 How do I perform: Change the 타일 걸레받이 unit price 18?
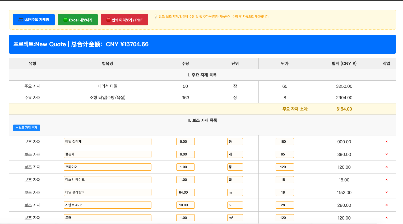285,192
